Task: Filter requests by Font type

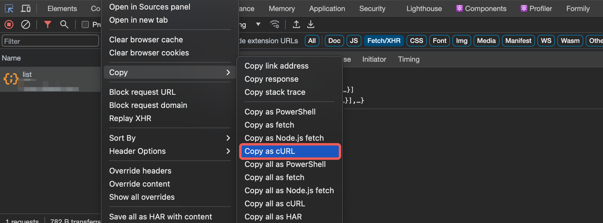Action: point(440,41)
